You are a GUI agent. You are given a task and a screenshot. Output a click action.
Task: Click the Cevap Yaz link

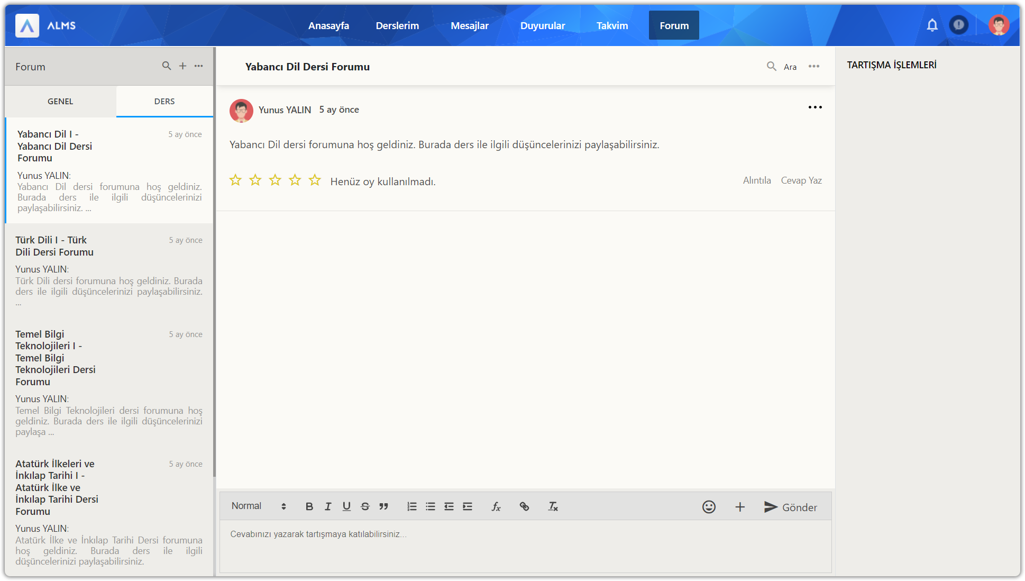(x=801, y=180)
